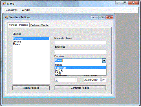This screenshot has width=141, height=107.
Task: Select Macoratti in the Clientes list
Action: point(31,39)
